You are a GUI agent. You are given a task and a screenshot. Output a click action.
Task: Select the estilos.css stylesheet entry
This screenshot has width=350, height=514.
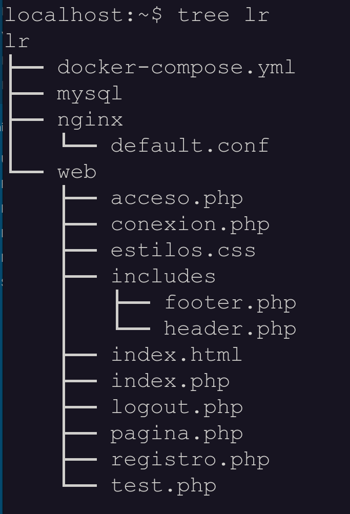pyautogui.click(x=183, y=251)
